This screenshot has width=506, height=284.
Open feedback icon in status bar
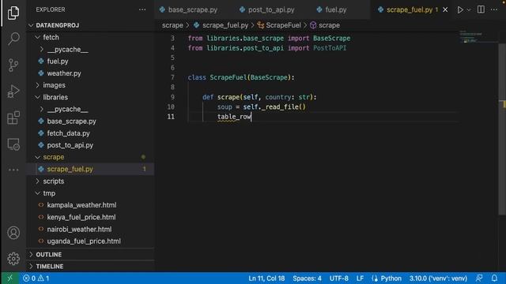pos(479,278)
